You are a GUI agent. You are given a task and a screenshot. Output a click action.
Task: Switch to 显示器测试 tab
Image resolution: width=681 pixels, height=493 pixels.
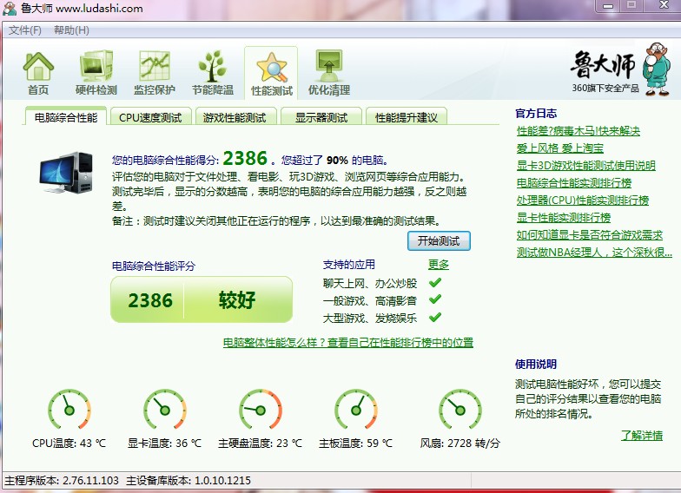point(321,117)
